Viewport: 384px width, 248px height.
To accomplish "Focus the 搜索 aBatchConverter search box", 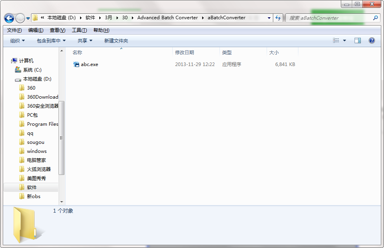I will (333, 18).
